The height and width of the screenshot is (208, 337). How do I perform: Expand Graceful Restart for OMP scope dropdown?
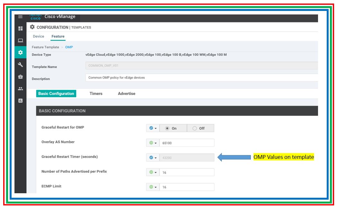(x=153, y=128)
